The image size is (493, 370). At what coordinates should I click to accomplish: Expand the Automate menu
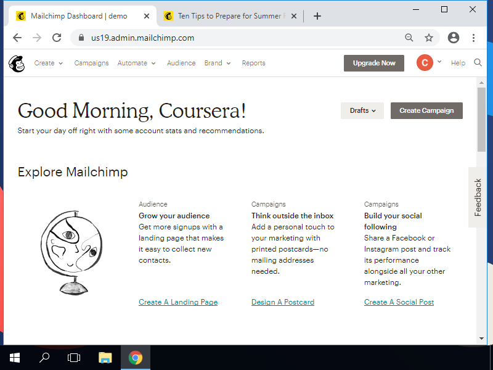pyautogui.click(x=136, y=63)
